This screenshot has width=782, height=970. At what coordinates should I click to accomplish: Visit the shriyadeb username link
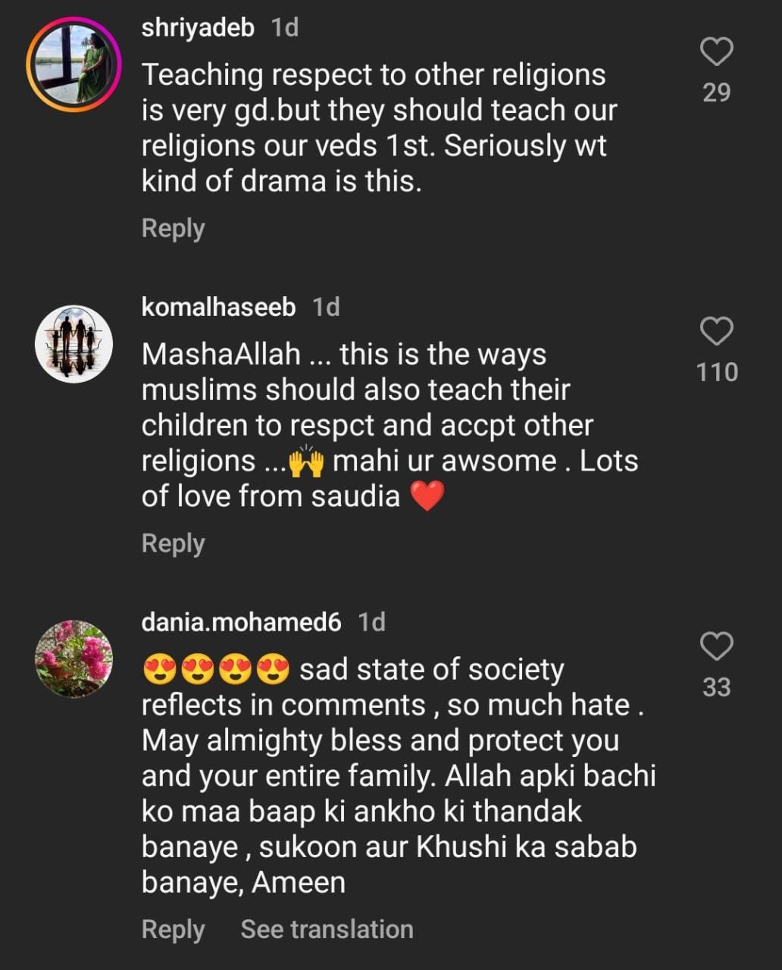[198, 28]
